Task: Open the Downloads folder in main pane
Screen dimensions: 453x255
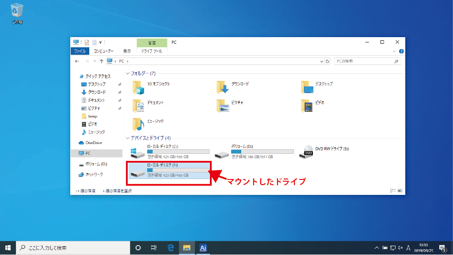Action: coord(223,88)
